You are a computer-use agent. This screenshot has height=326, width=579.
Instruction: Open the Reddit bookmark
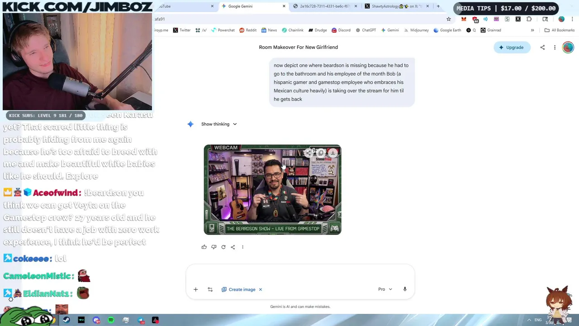pyautogui.click(x=247, y=30)
